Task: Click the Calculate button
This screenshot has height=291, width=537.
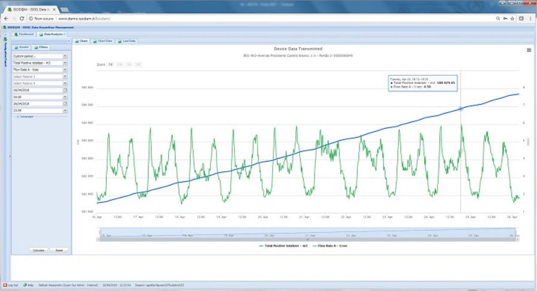Action: [39, 250]
